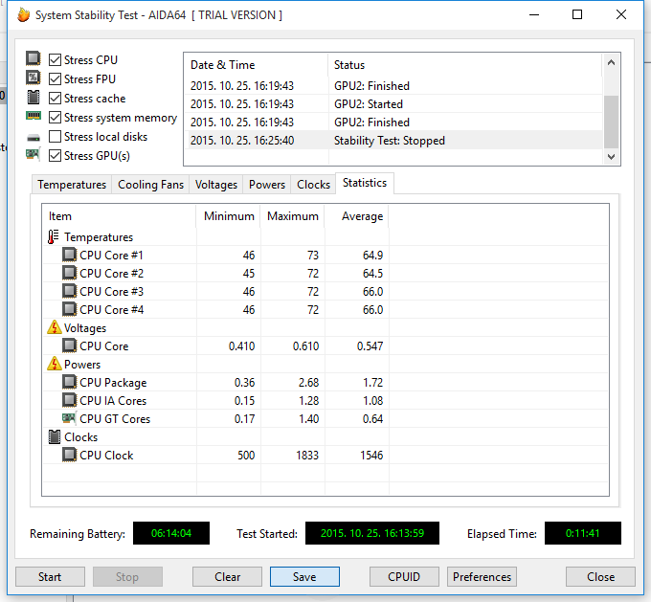Uncheck the Stress FPU checkbox
651x602 pixels.
[55, 78]
